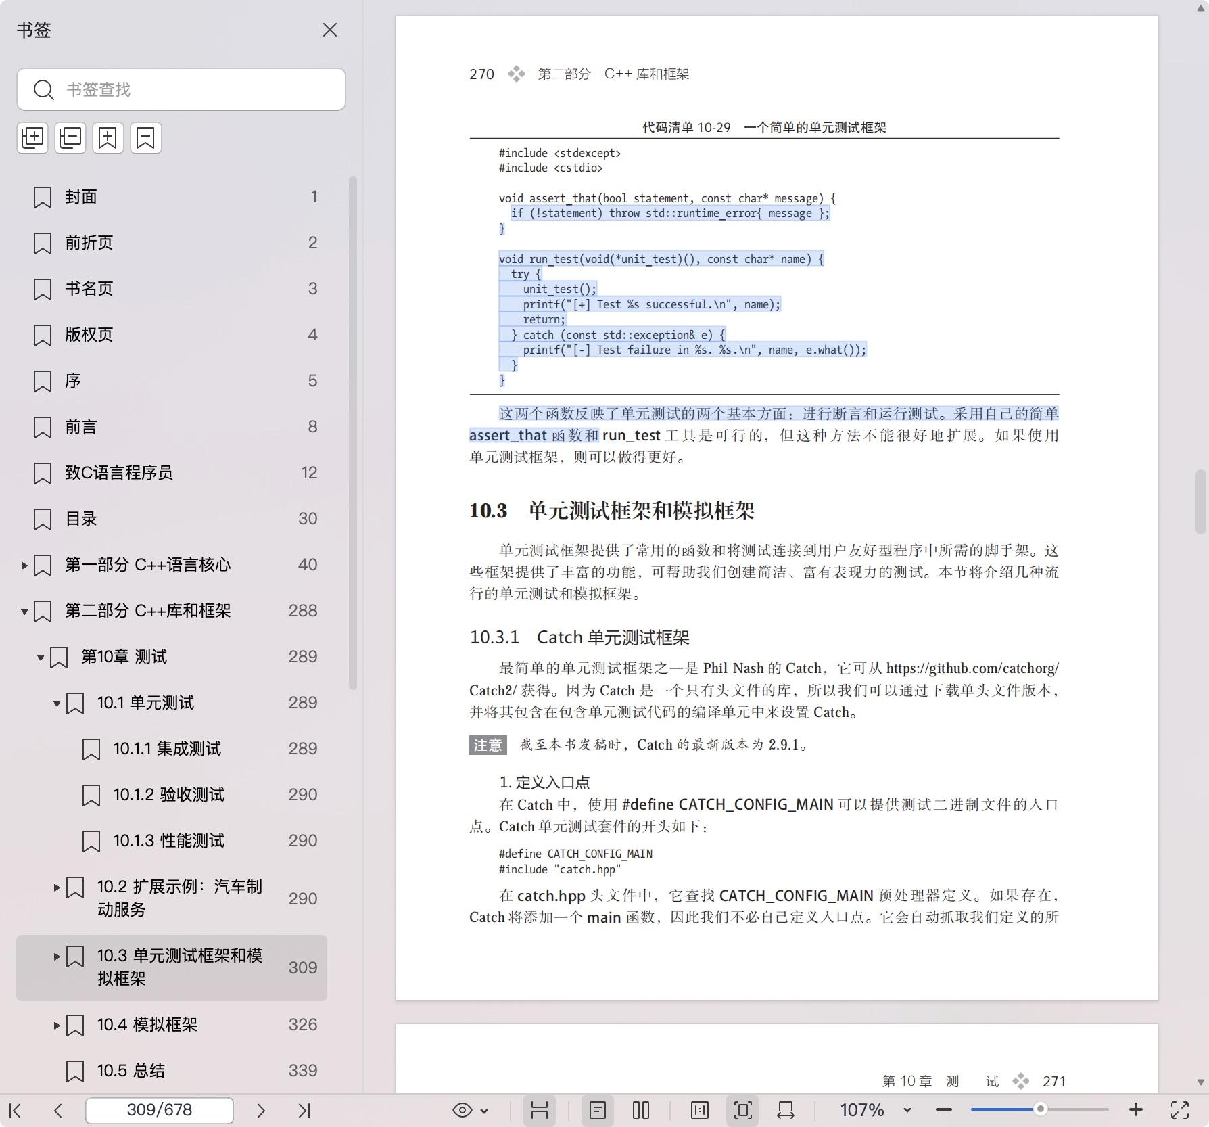Delete bookmark icon
1209x1127 pixels.
tap(146, 138)
